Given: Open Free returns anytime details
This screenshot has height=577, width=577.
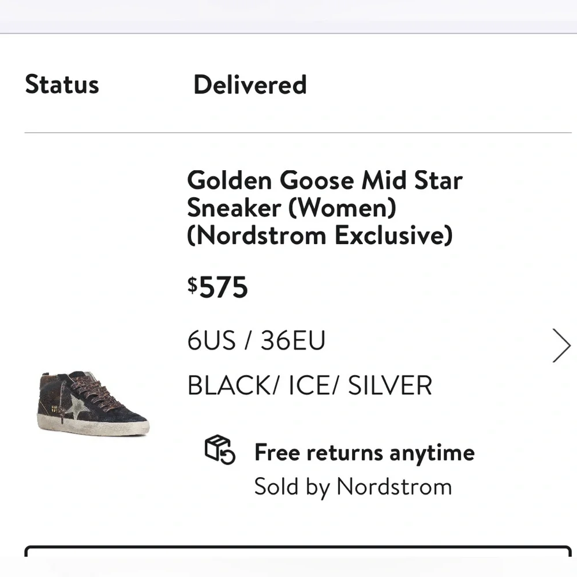Looking at the screenshot, I should coord(364,452).
